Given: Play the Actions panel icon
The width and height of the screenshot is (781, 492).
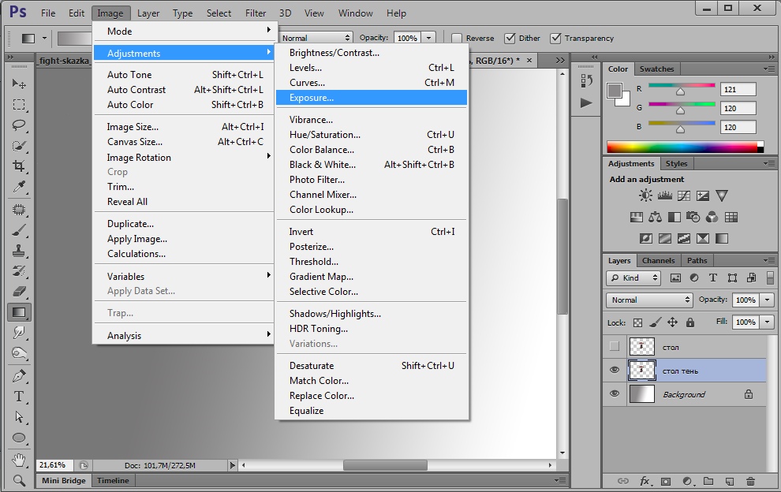Looking at the screenshot, I should tap(586, 103).
